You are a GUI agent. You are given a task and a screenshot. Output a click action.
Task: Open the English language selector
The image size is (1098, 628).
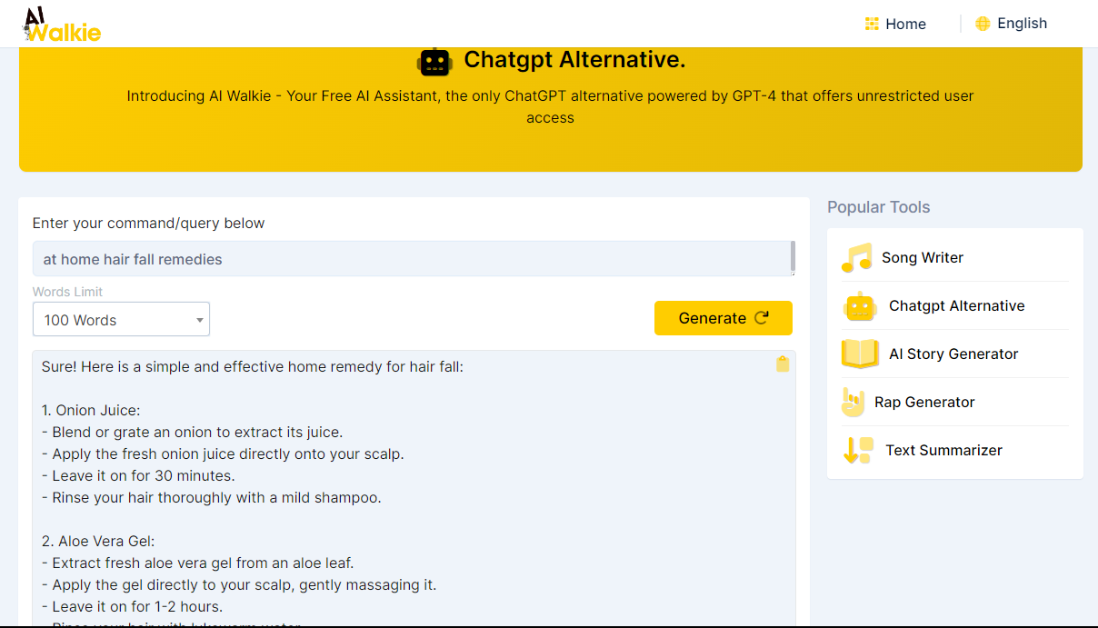(x=1022, y=24)
